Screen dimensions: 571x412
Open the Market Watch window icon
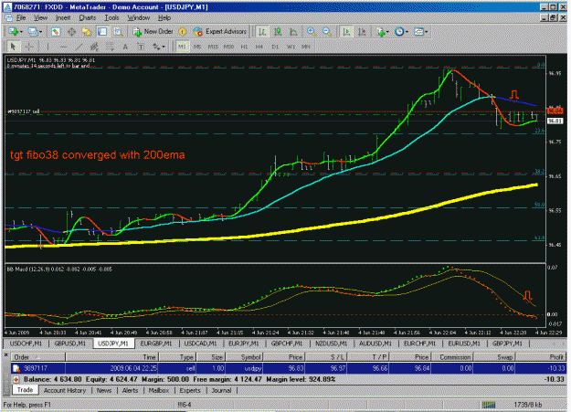pyautogui.click(x=56, y=32)
